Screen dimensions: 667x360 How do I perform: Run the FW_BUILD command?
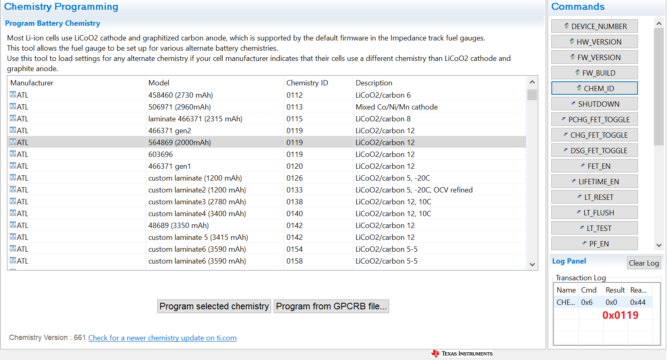coord(594,73)
